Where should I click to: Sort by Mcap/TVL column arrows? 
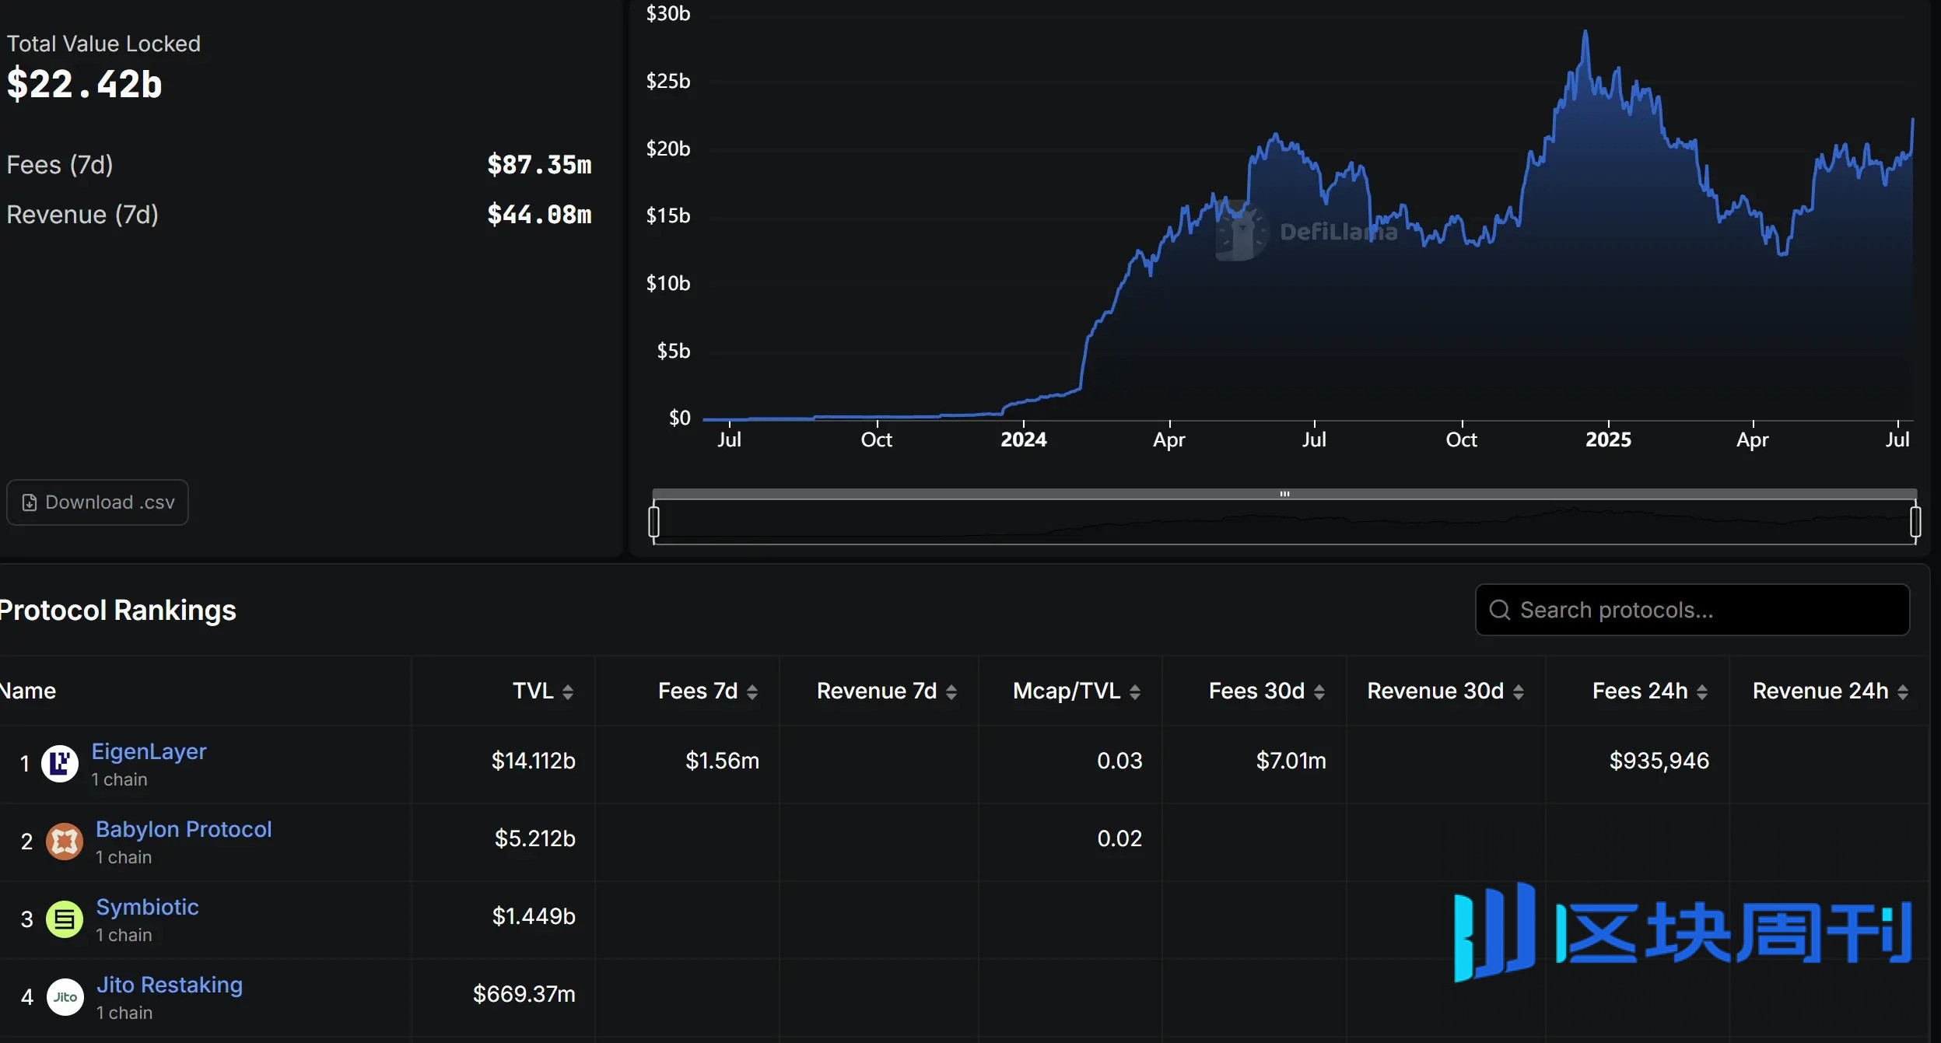pos(1135,691)
